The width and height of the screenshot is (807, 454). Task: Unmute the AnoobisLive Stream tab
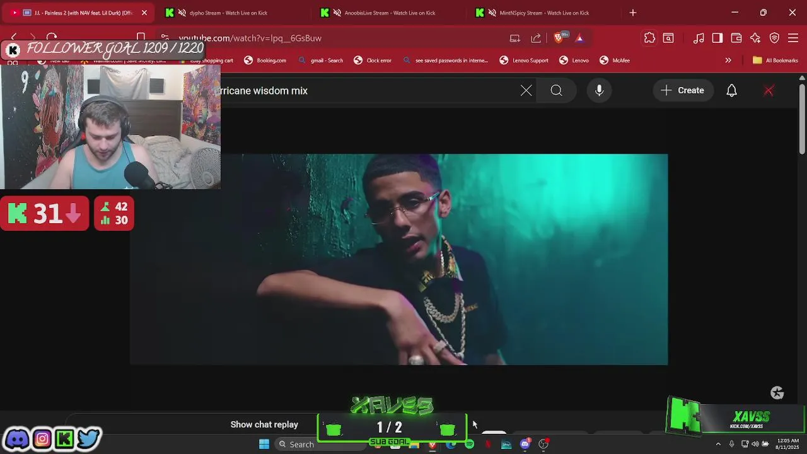pos(337,13)
